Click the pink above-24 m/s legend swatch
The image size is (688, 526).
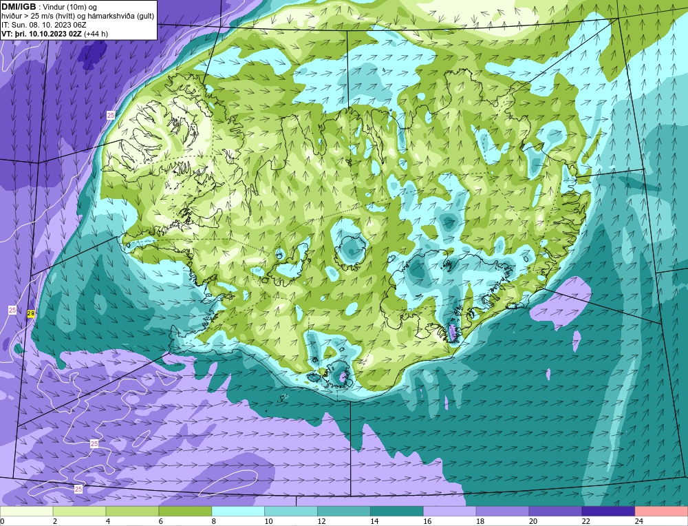pyautogui.click(x=661, y=512)
